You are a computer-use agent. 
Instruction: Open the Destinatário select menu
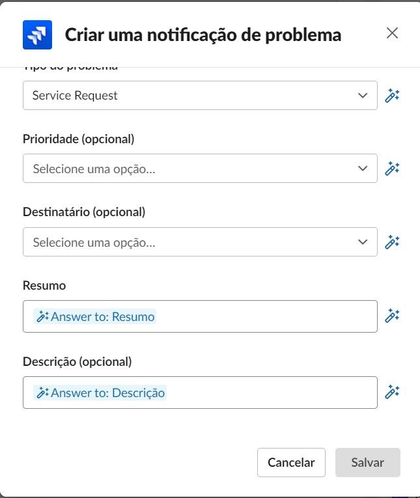pyautogui.click(x=189, y=242)
